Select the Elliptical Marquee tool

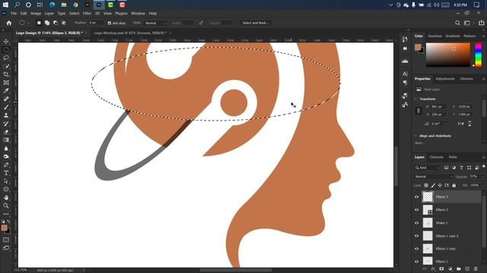[6, 49]
